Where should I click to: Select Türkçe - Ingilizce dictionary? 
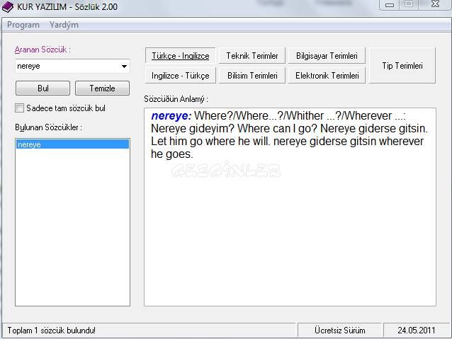[181, 56]
